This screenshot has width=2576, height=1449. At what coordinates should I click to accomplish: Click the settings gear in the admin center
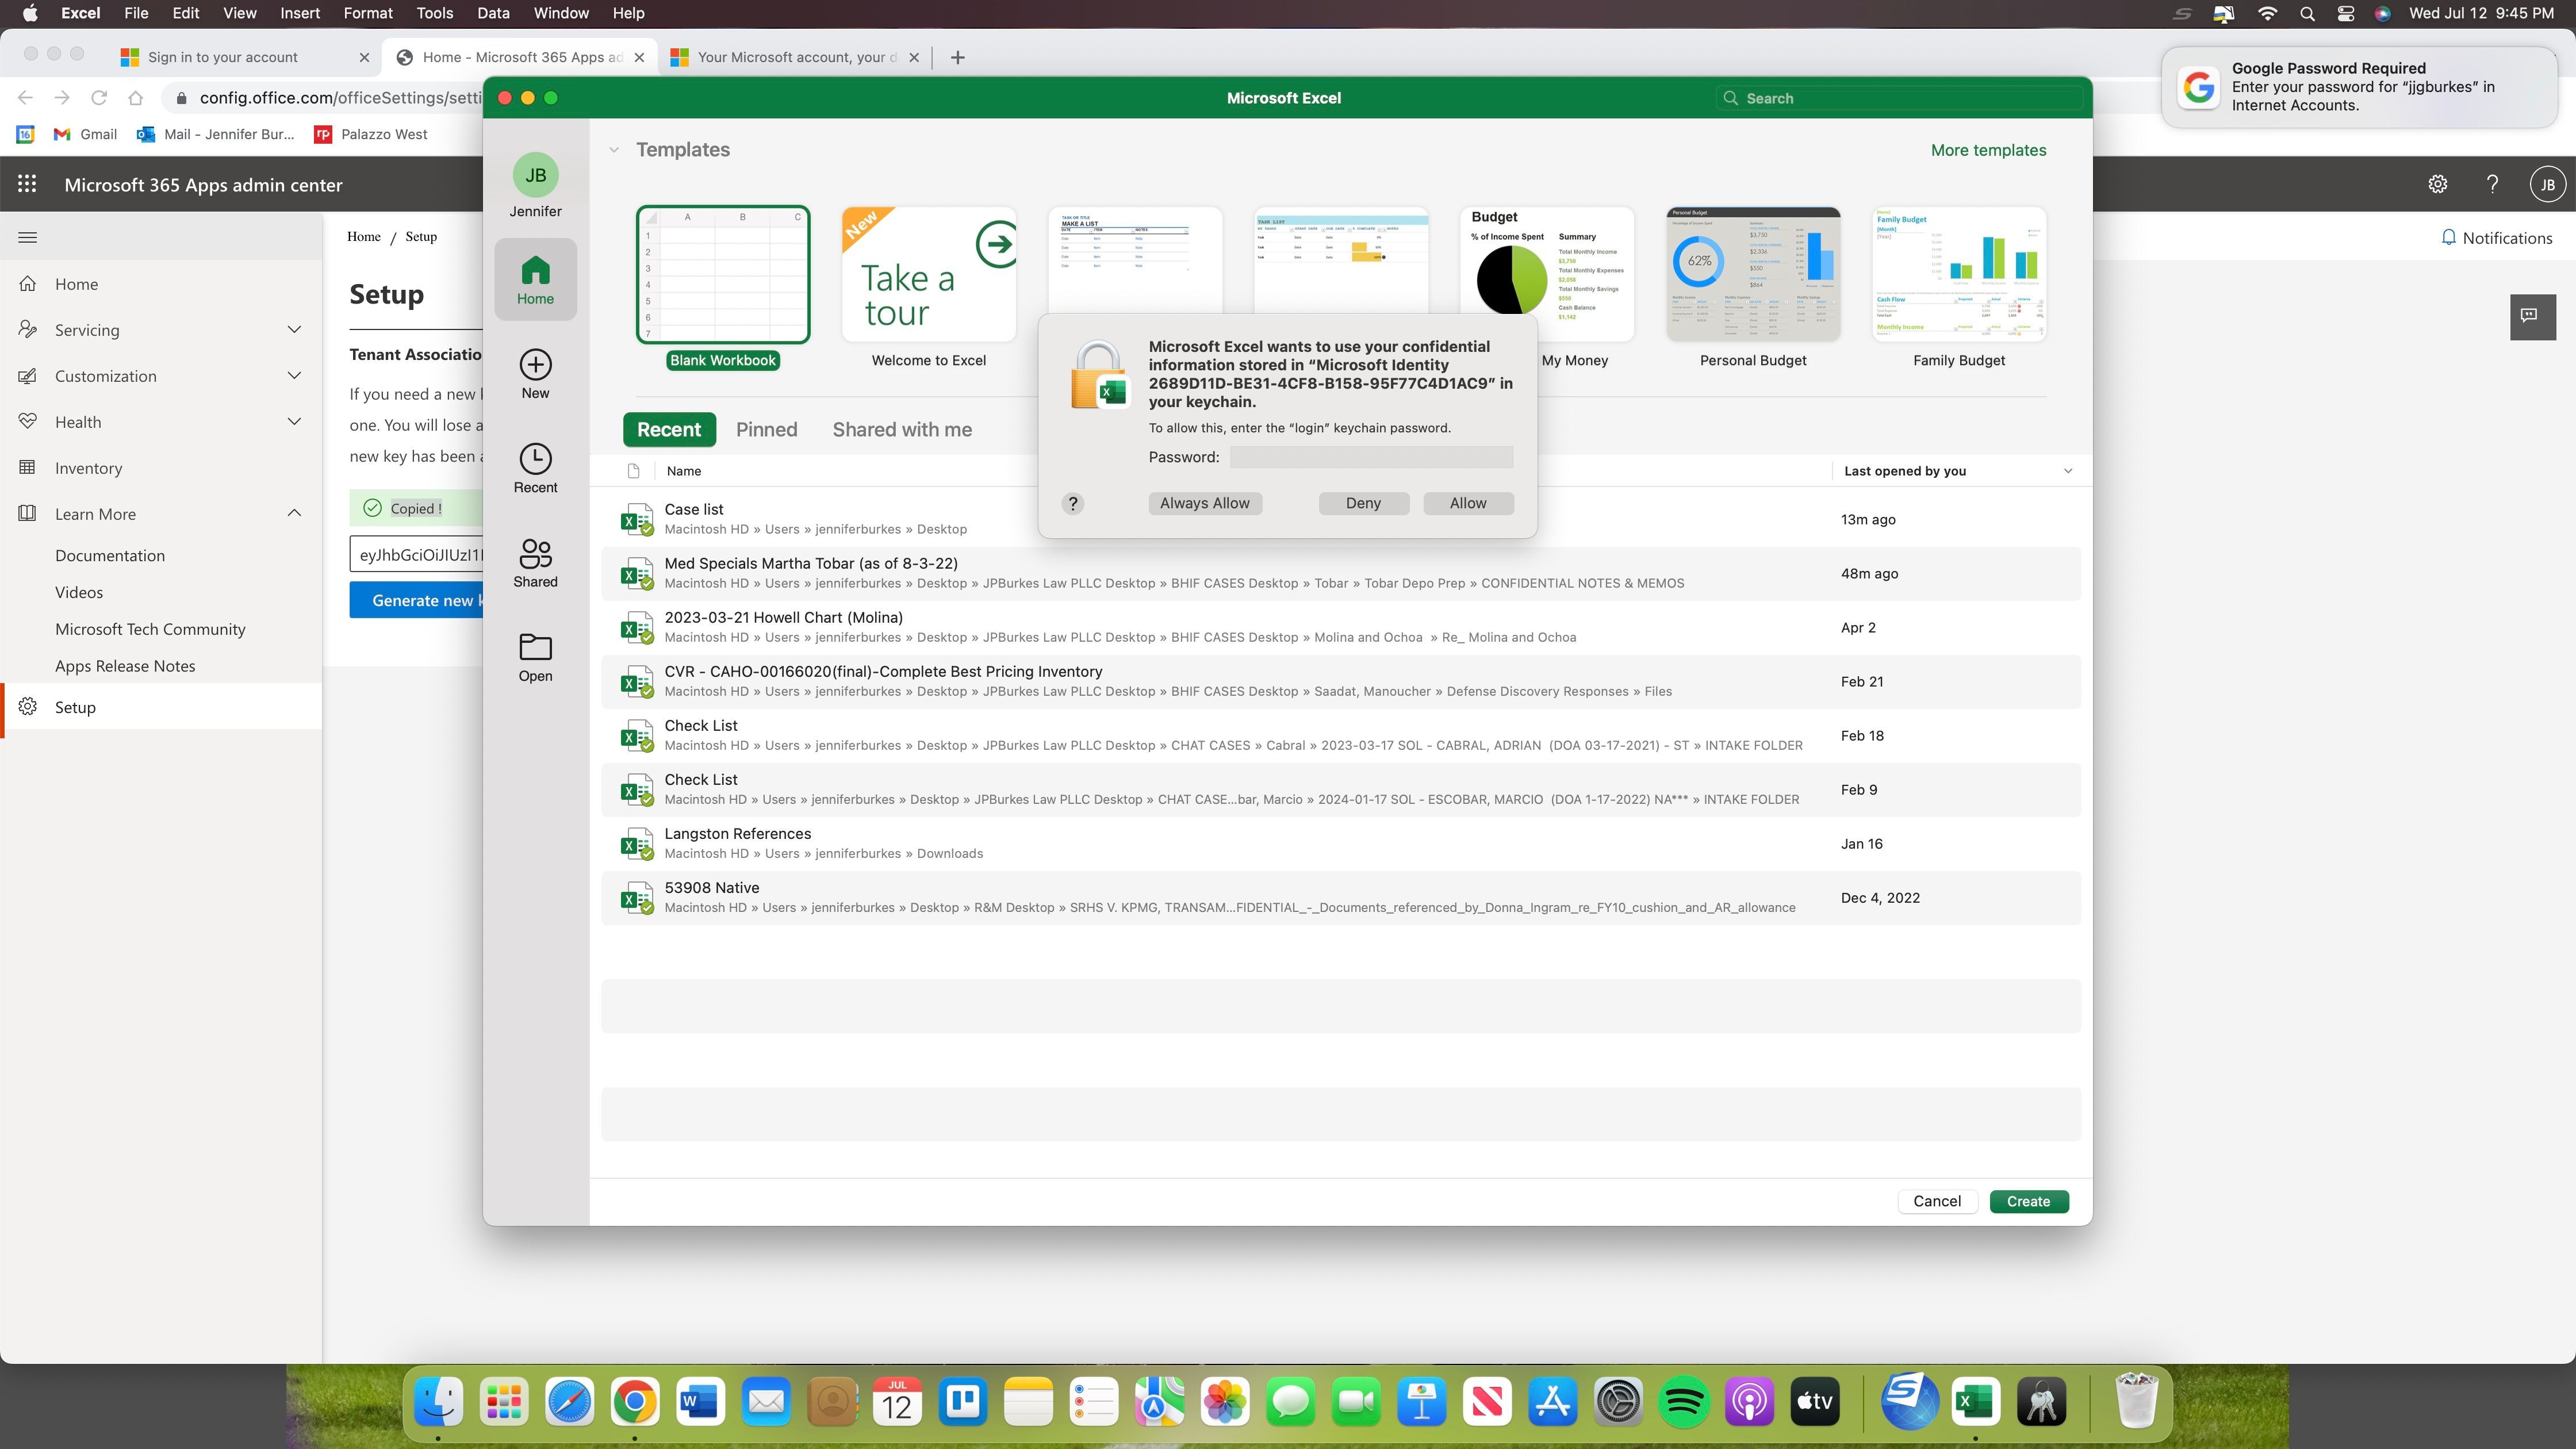[x=2437, y=184]
